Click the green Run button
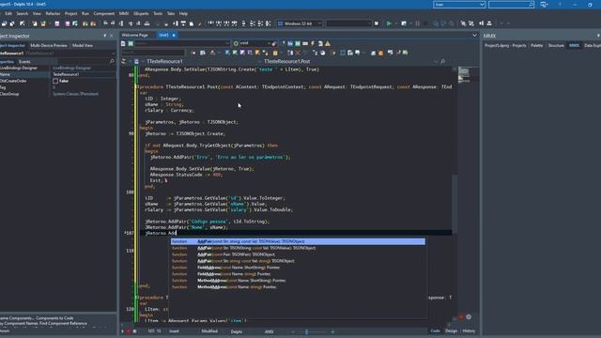 389,23
